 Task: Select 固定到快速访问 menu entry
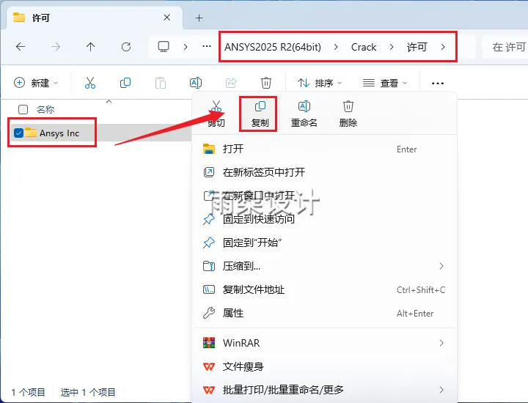point(325,219)
